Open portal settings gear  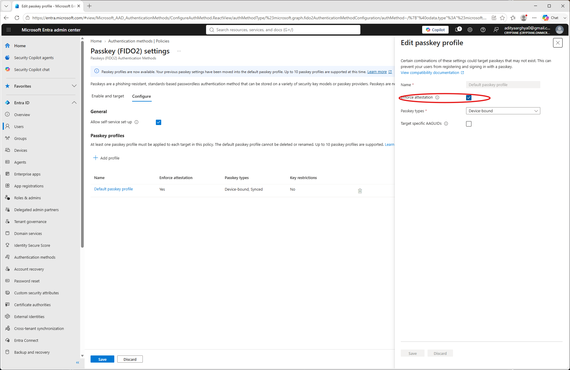[470, 30]
